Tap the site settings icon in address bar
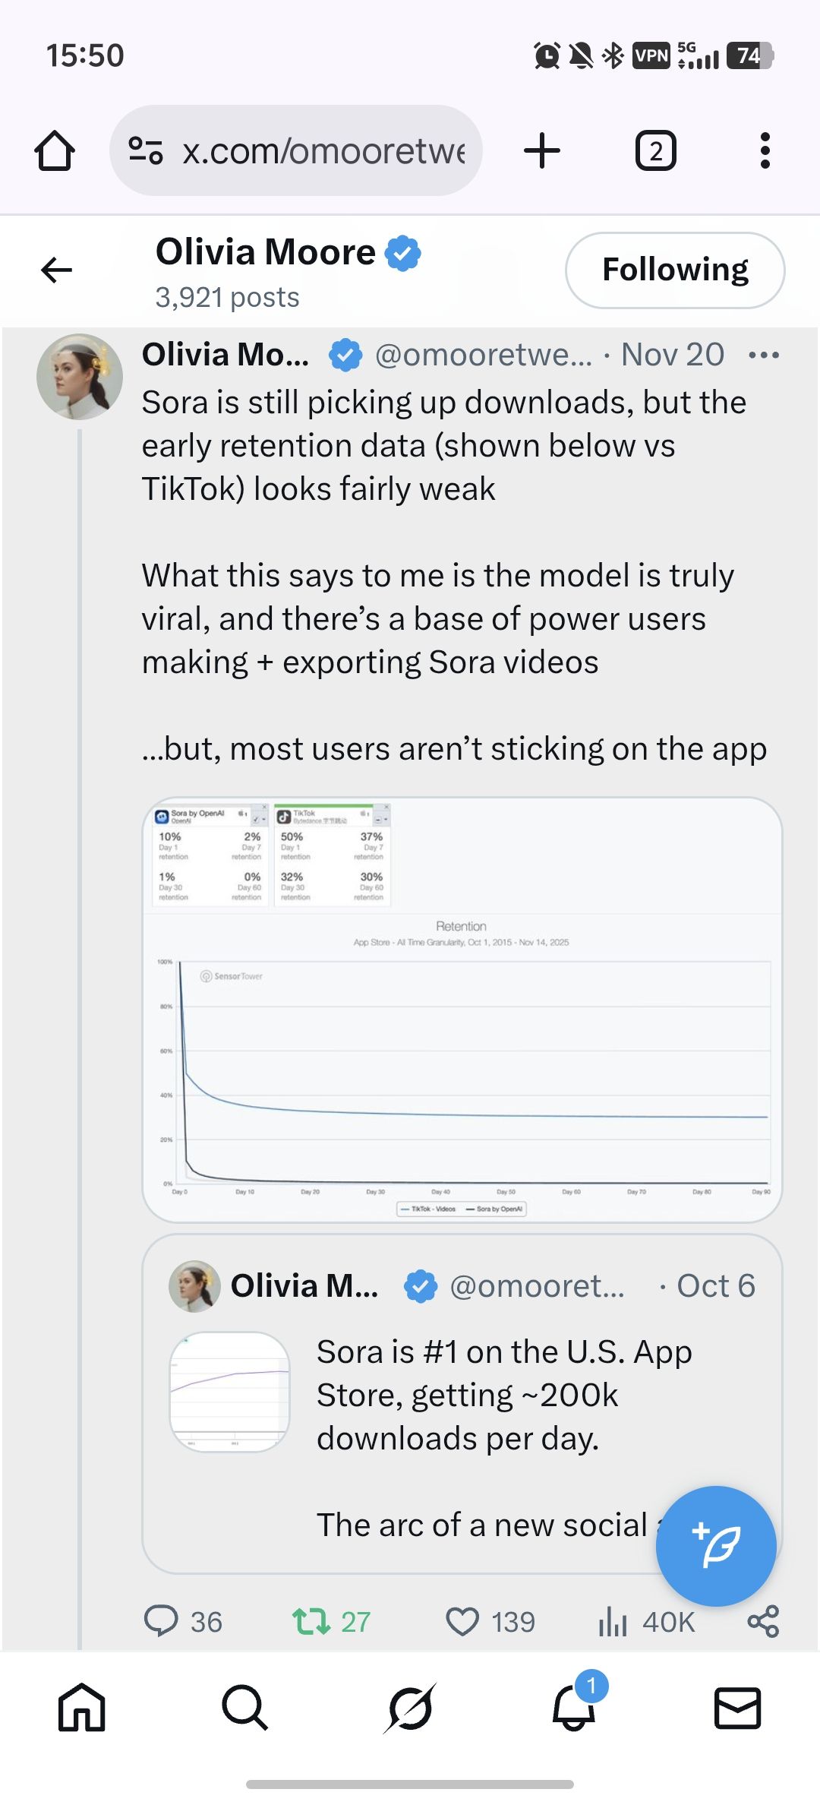This screenshot has height=1805, width=820. (x=145, y=150)
